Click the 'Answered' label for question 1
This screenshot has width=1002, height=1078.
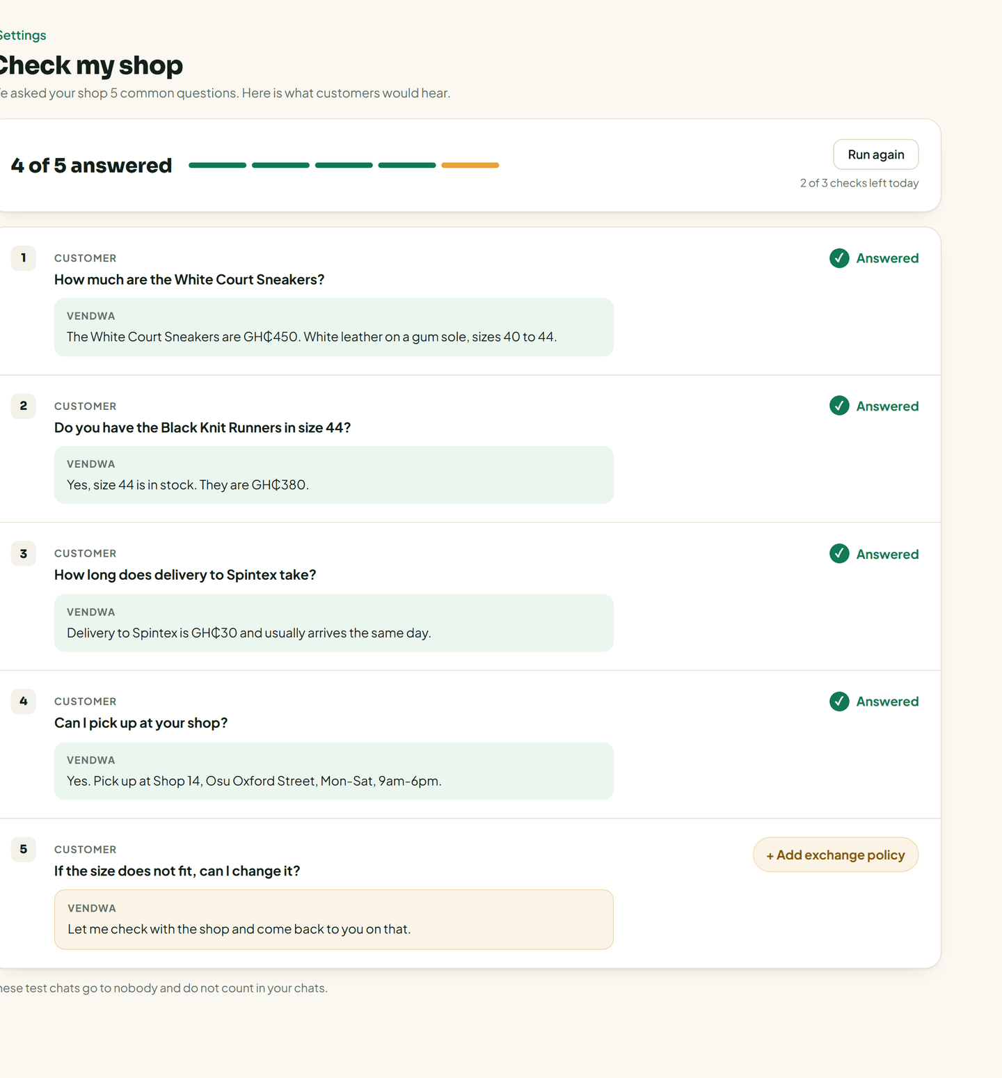click(x=887, y=258)
